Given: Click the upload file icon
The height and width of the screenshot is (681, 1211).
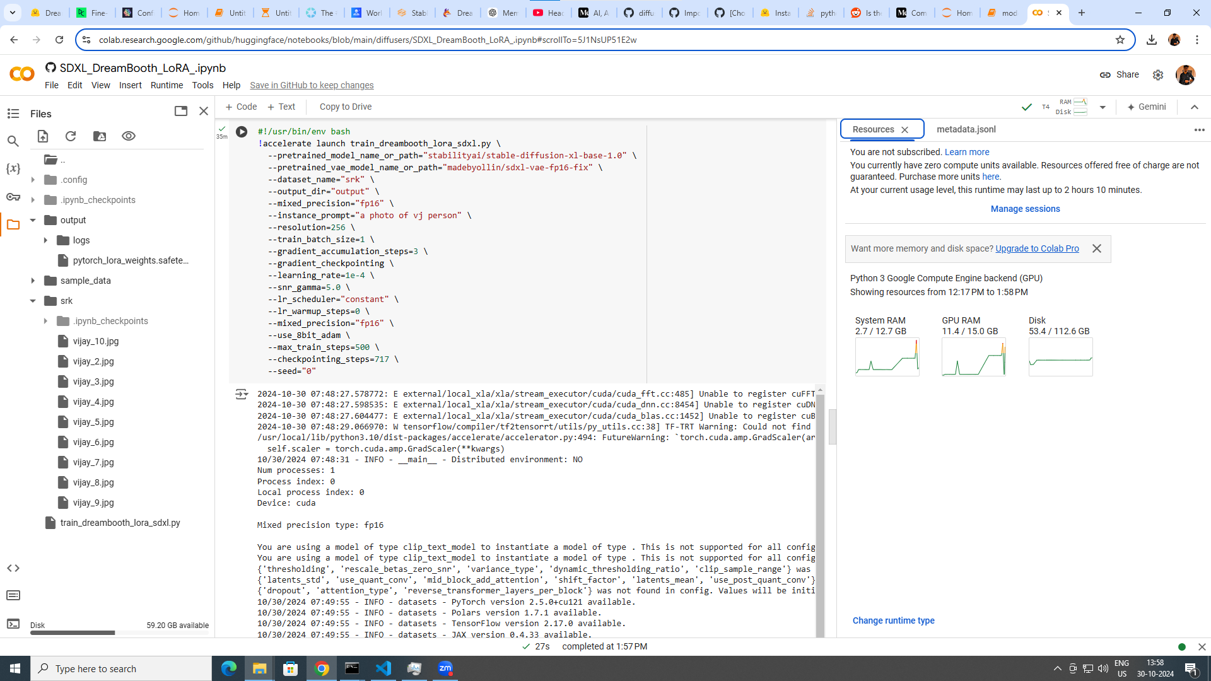Looking at the screenshot, I should 43,136.
